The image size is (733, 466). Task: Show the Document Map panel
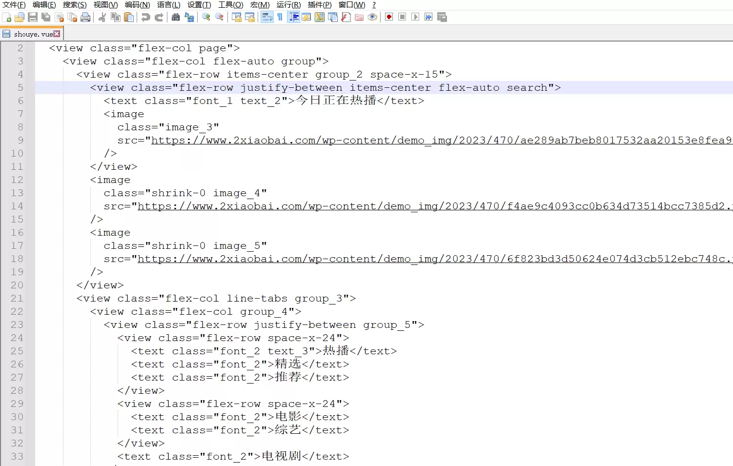[320, 17]
